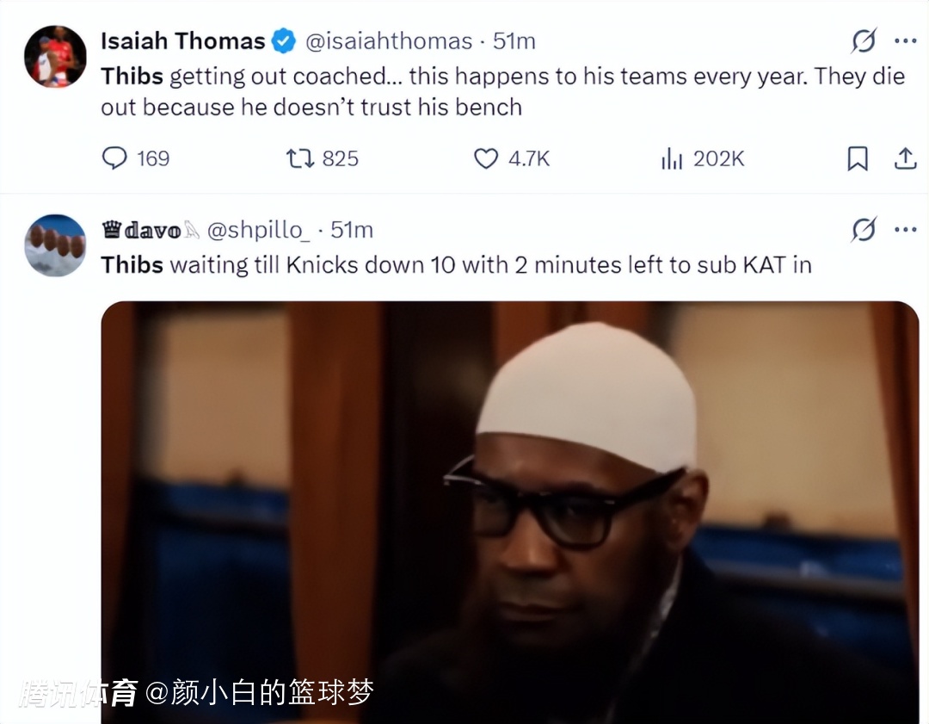Expand three-dot menu on davo's tweet

click(905, 230)
